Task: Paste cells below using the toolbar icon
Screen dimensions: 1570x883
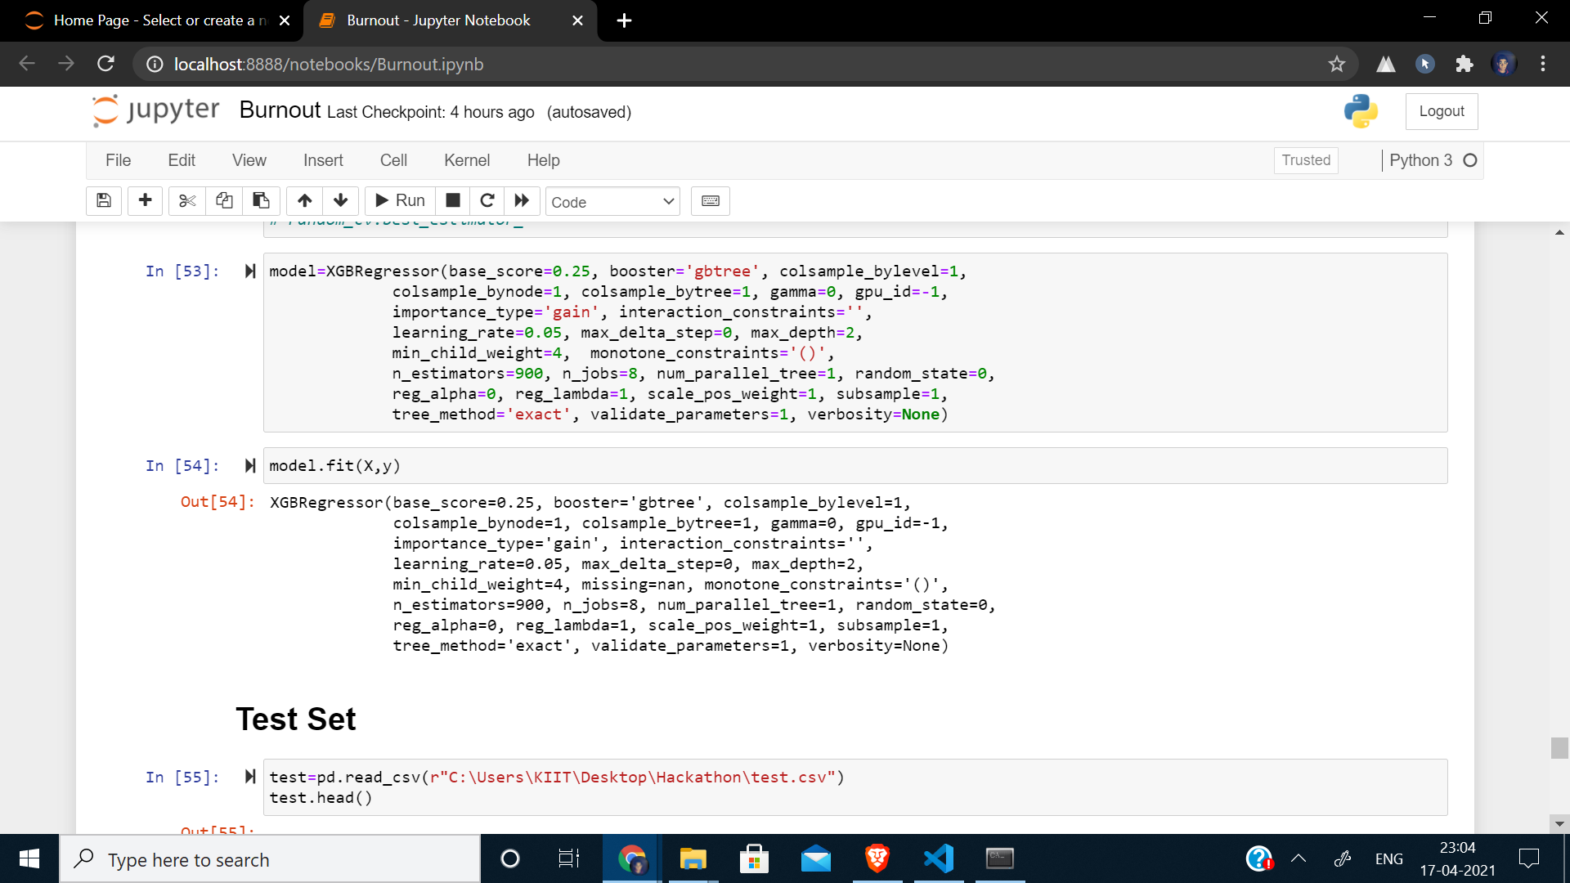Action: tap(261, 200)
